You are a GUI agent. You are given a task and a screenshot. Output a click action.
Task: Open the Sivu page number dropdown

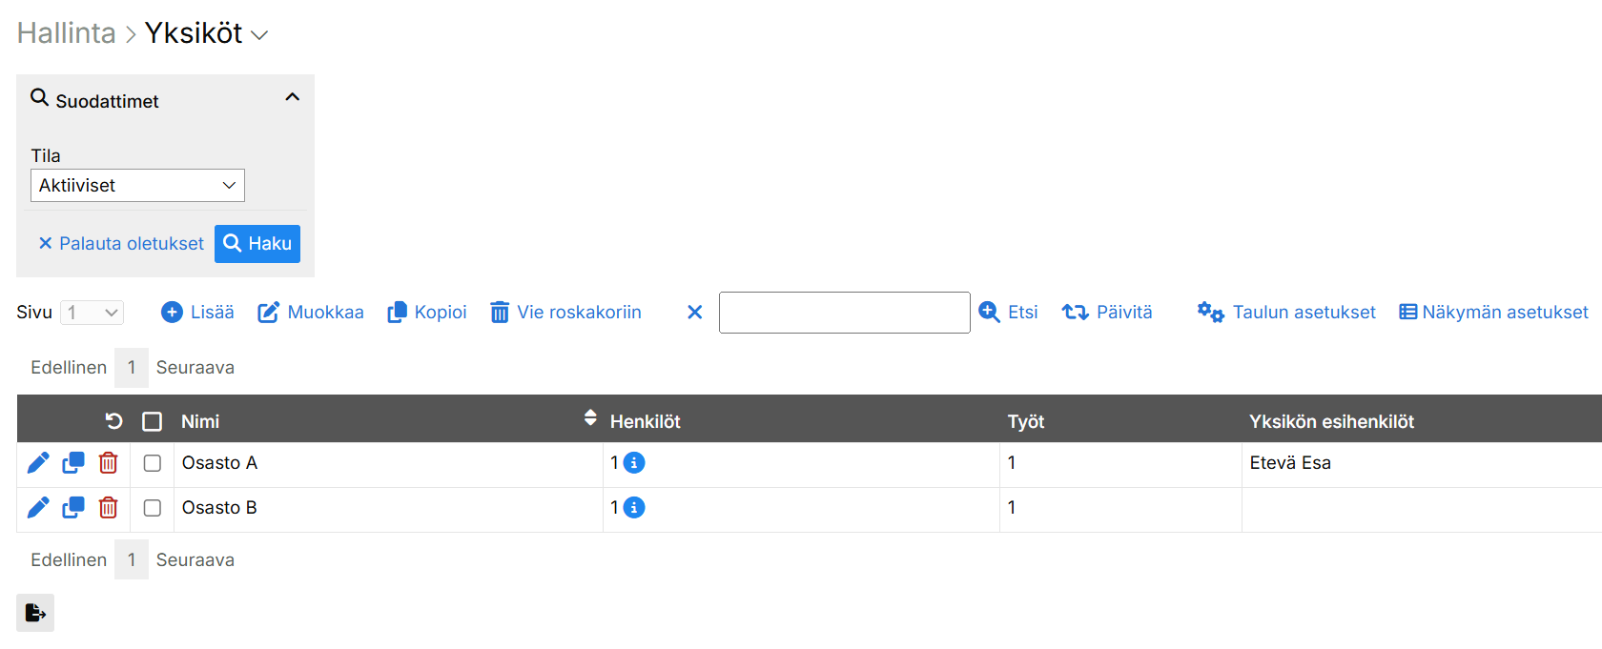(92, 313)
